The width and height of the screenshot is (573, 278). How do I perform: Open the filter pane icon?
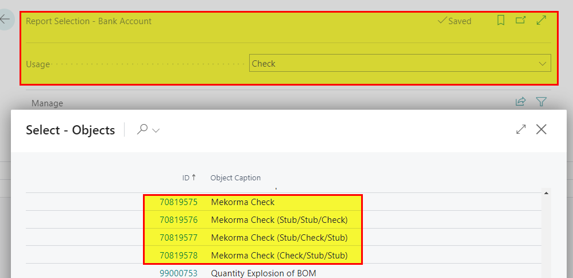(x=541, y=101)
